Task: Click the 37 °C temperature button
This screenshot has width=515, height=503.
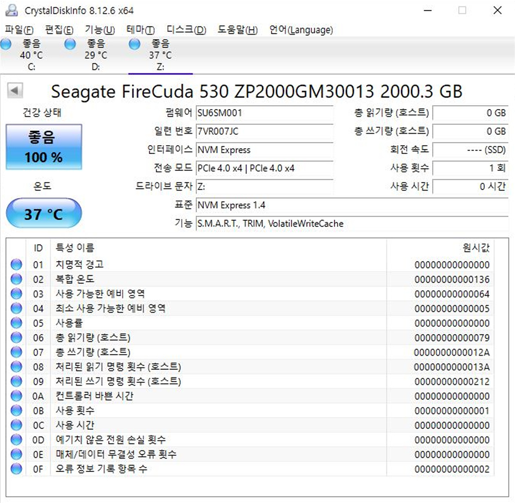Action: pos(44,213)
